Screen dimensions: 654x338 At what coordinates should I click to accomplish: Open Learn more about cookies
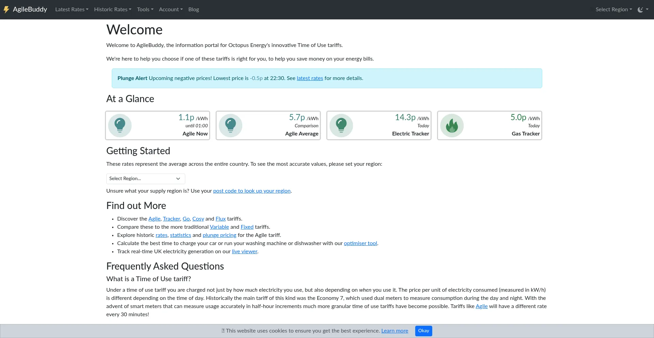[x=395, y=331]
